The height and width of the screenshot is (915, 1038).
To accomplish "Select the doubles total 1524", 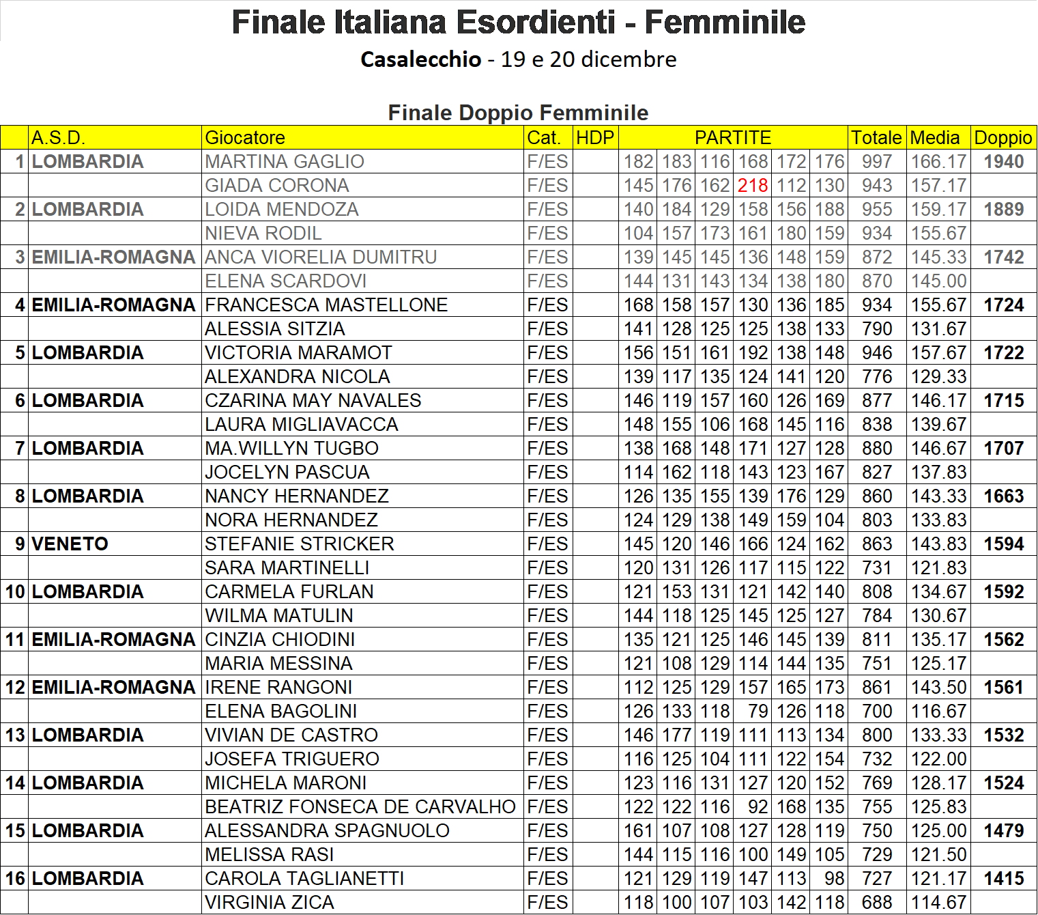I will tap(1004, 783).
